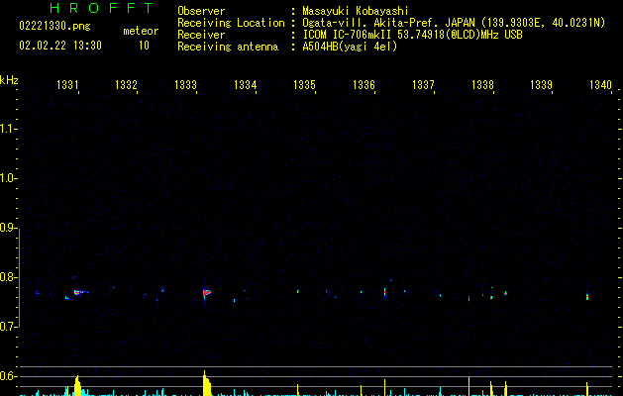Click the wide yellow intensity peak after 1333
This screenshot has width=623, height=396.
[207, 383]
